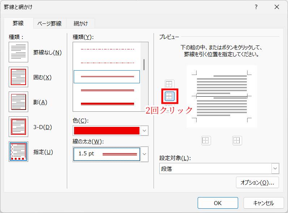The height and width of the screenshot is (213, 288).
Task: Toggle the highlighted inside horizontal border button
Action: [169, 96]
